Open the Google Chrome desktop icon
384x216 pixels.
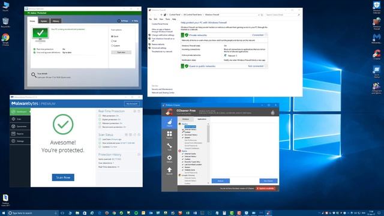5,40
